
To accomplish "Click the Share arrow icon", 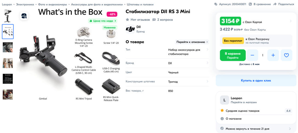I will tap(275, 4).
